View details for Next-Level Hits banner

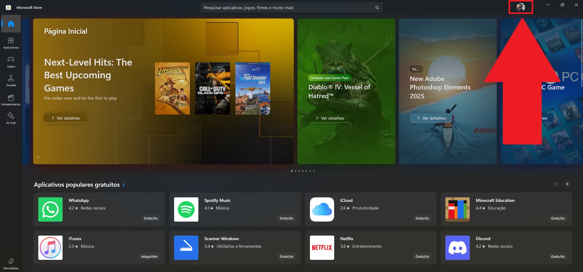pos(65,118)
